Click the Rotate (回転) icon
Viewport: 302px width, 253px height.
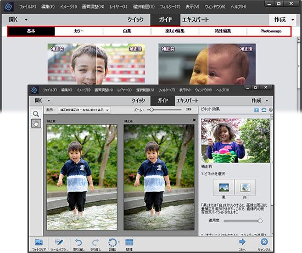pyautogui.click(x=113, y=243)
